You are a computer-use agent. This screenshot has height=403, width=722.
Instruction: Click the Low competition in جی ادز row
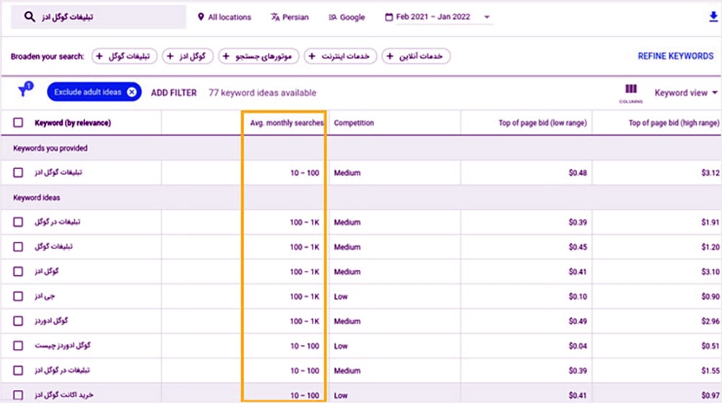[x=341, y=297]
